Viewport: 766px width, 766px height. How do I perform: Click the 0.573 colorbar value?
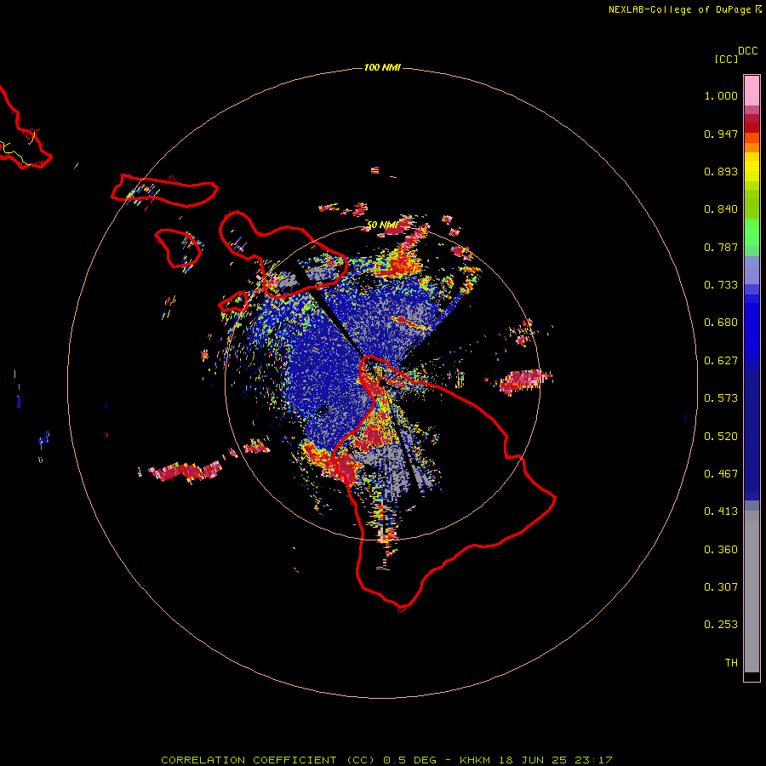[x=721, y=398]
